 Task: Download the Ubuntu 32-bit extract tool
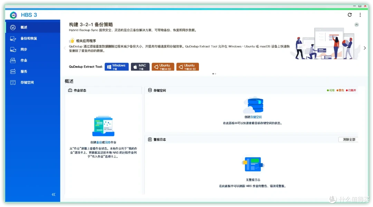pyautogui.click(x=188, y=67)
